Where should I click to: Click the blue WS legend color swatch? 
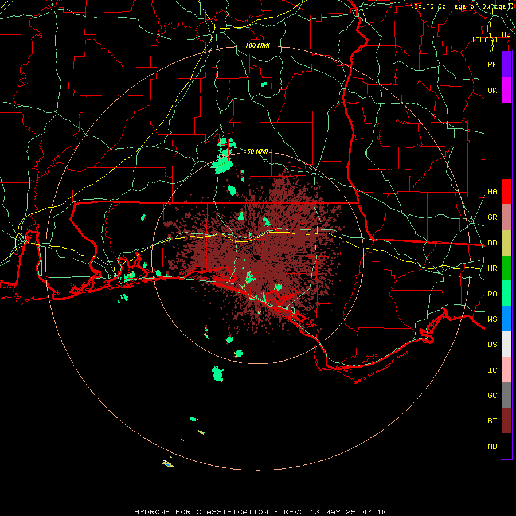pos(506,319)
